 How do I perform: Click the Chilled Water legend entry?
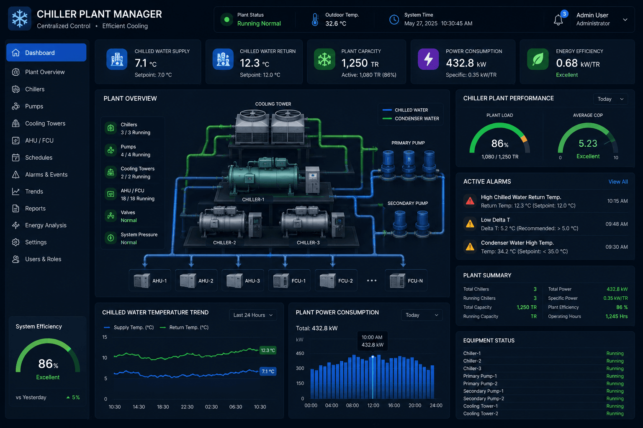point(405,110)
